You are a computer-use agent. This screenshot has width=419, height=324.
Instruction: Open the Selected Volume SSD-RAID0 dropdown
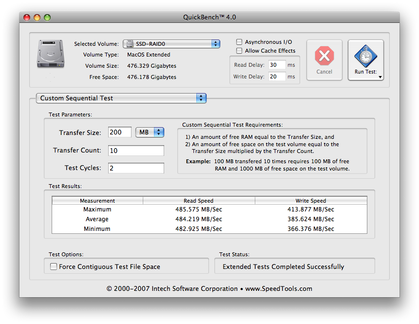[x=171, y=44]
